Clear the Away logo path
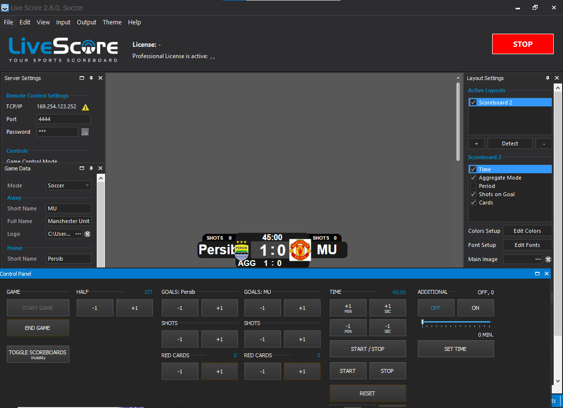This screenshot has height=408, width=563. pos(87,234)
